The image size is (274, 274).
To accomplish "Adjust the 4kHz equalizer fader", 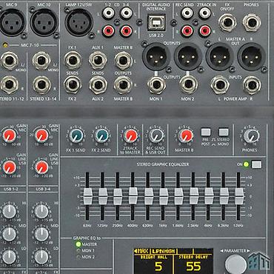I will click(x=209, y=196).
